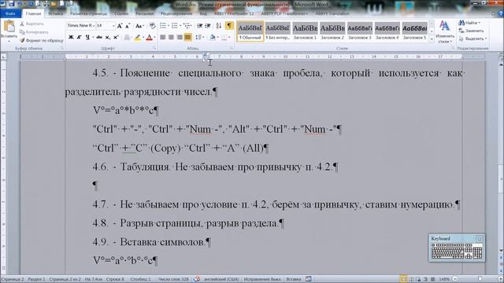
Task: Switch to the Вставка (Insert) tab
Action: coord(55,14)
